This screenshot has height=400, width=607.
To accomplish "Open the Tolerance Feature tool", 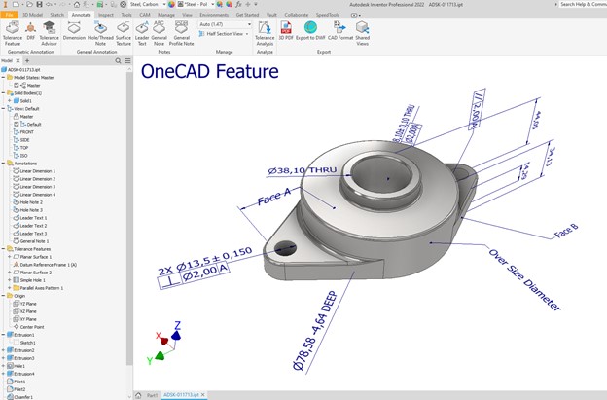I will pos(13,33).
